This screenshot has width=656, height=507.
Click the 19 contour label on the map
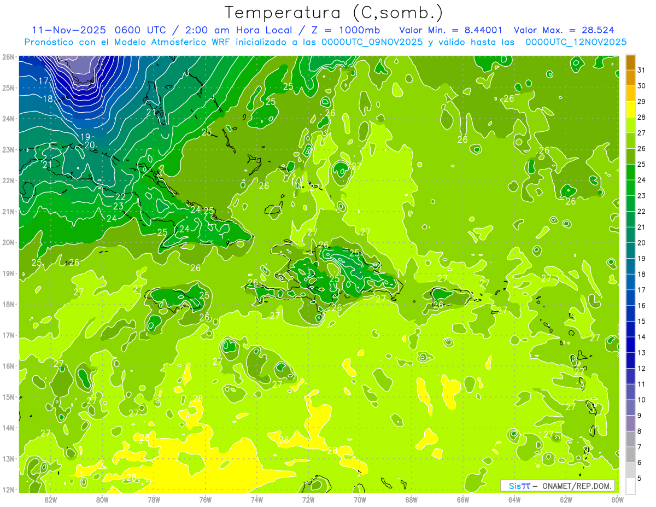(85, 136)
